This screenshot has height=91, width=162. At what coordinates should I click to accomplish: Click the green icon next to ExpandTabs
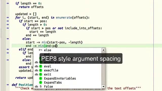(41, 82)
